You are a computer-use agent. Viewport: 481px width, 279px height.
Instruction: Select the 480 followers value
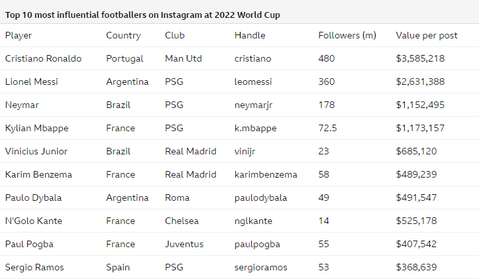pos(327,58)
